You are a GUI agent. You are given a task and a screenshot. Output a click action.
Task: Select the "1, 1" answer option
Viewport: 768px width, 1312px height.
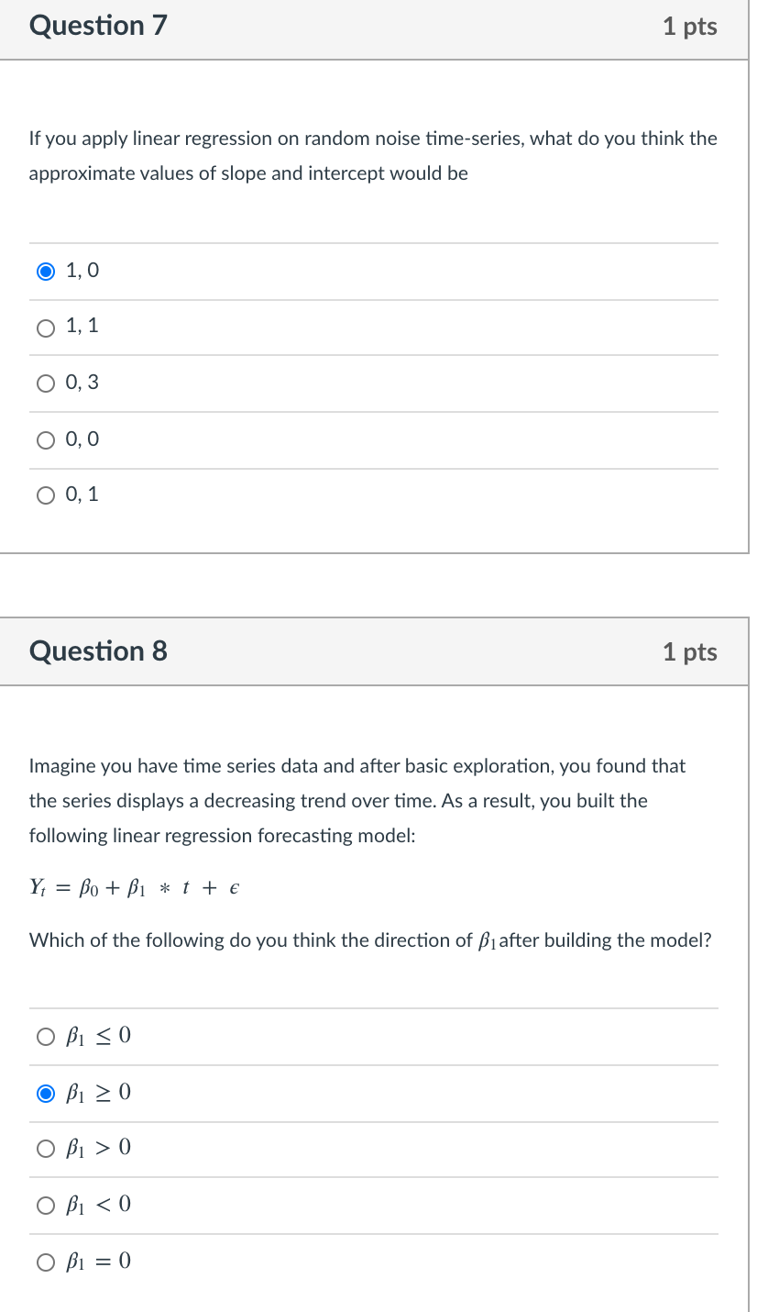point(46,328)
